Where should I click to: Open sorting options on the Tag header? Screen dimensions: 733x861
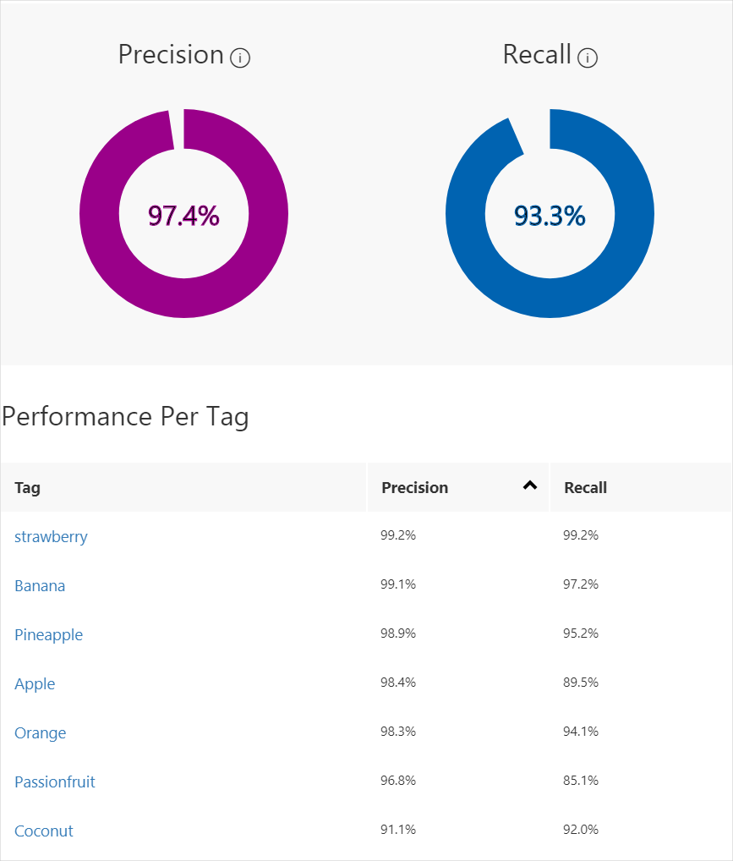tap(26, 487)
